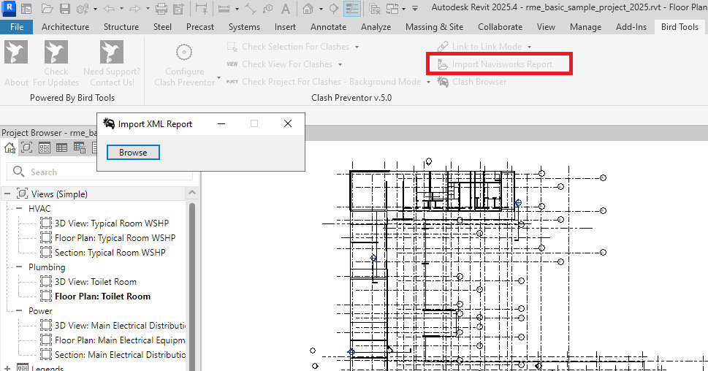Select the Text tool letter A icon
Image resolution: width=708 pixels, height=371 pixels.
pyautogui.click(x=286, y=9)
